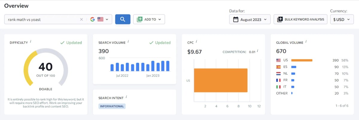Click the Spain flag in Global Volume list

tap(279, 67)
